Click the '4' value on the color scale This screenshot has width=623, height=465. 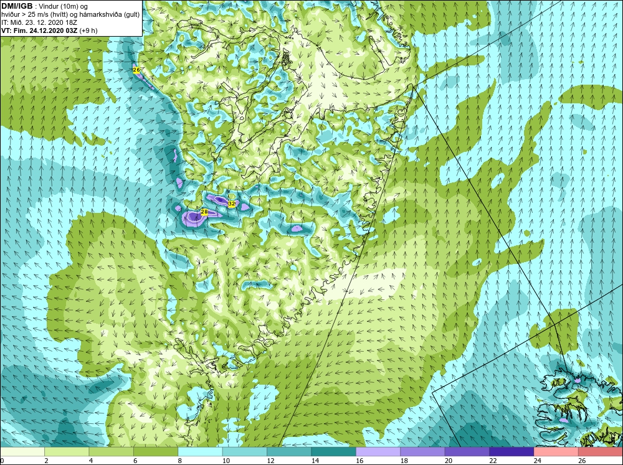[x=90, y=461]
